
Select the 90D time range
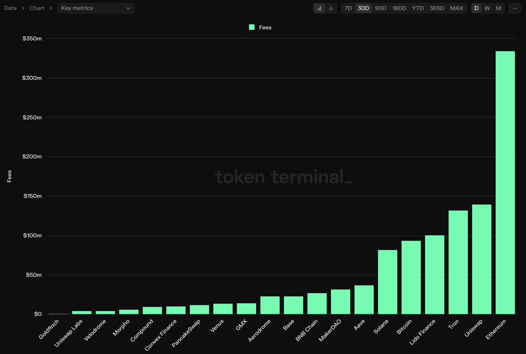pos(380,8)
